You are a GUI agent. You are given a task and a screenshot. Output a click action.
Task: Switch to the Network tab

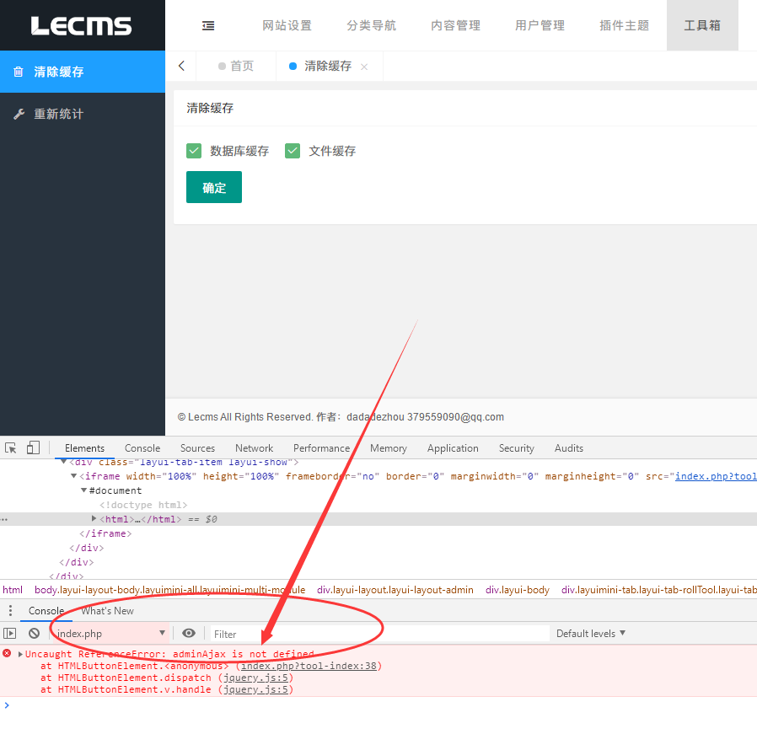254,447
